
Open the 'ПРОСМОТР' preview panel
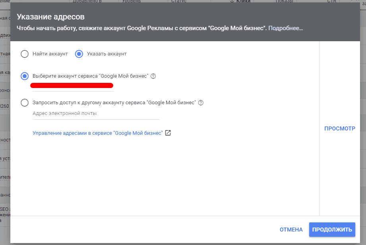[340, 128]
